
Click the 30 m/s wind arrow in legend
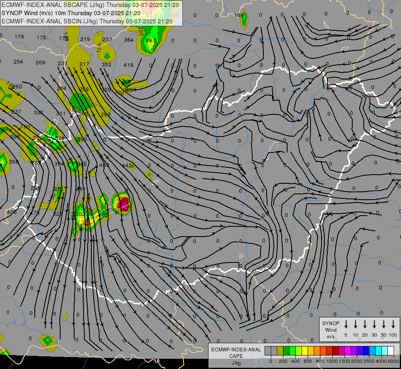pyautogui.click(x=374, y=324)
